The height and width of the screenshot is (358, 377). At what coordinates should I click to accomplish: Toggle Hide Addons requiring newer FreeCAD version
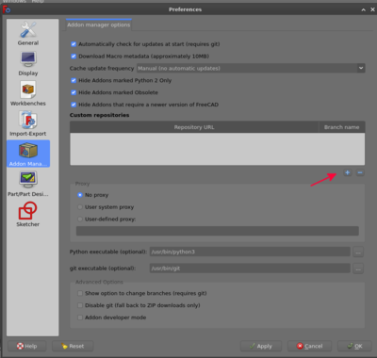74,105
